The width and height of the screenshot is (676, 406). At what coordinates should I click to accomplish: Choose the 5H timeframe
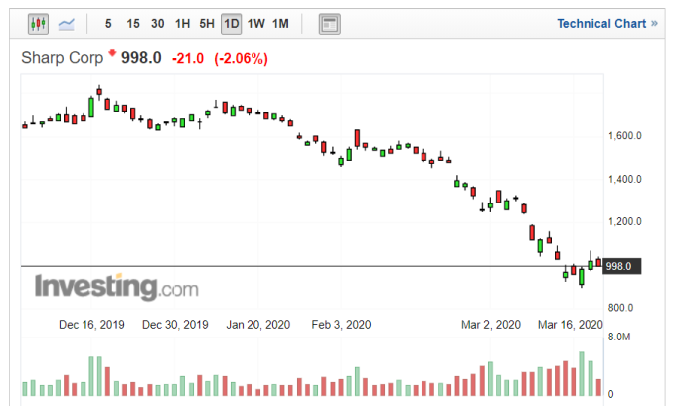tap(207, 24)
